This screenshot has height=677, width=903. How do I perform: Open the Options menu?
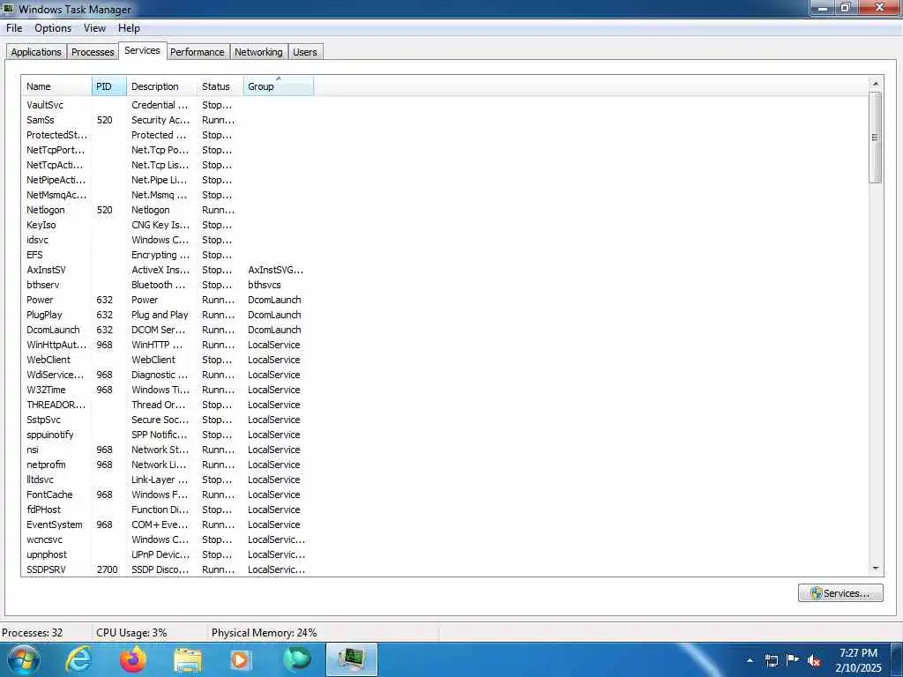pos(53,28)
